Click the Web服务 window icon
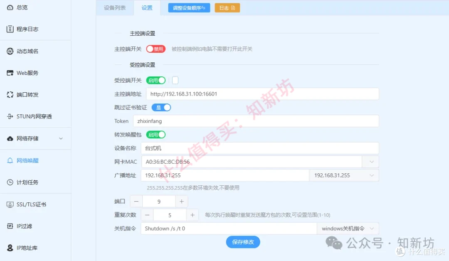The image size is (449, 261). pos(10,73)
